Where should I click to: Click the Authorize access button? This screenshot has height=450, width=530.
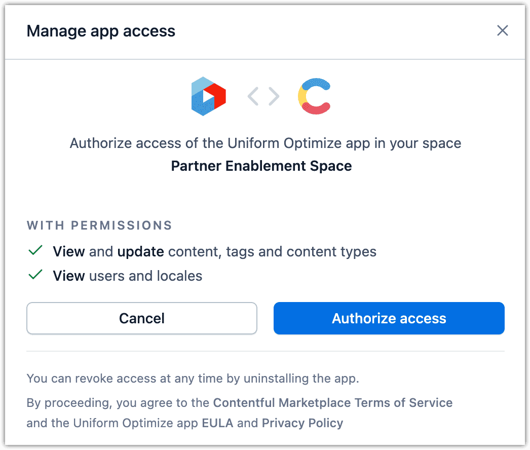[x=389, y=318]
